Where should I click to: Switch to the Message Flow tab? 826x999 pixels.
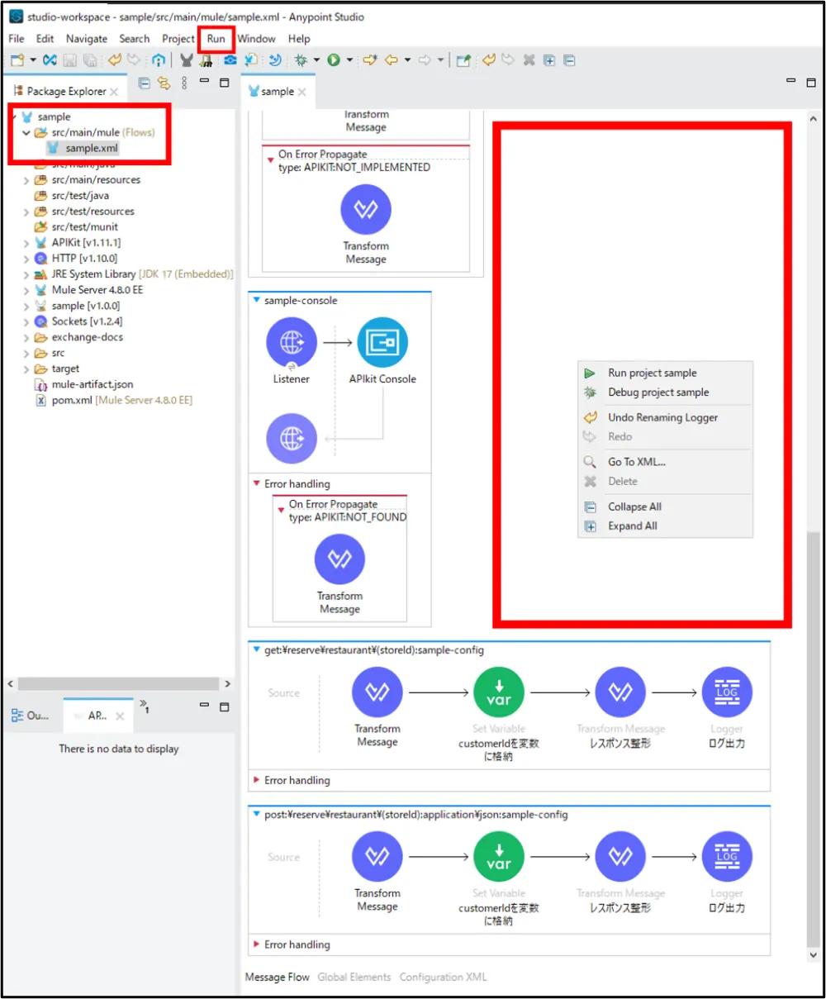(278, 977)
